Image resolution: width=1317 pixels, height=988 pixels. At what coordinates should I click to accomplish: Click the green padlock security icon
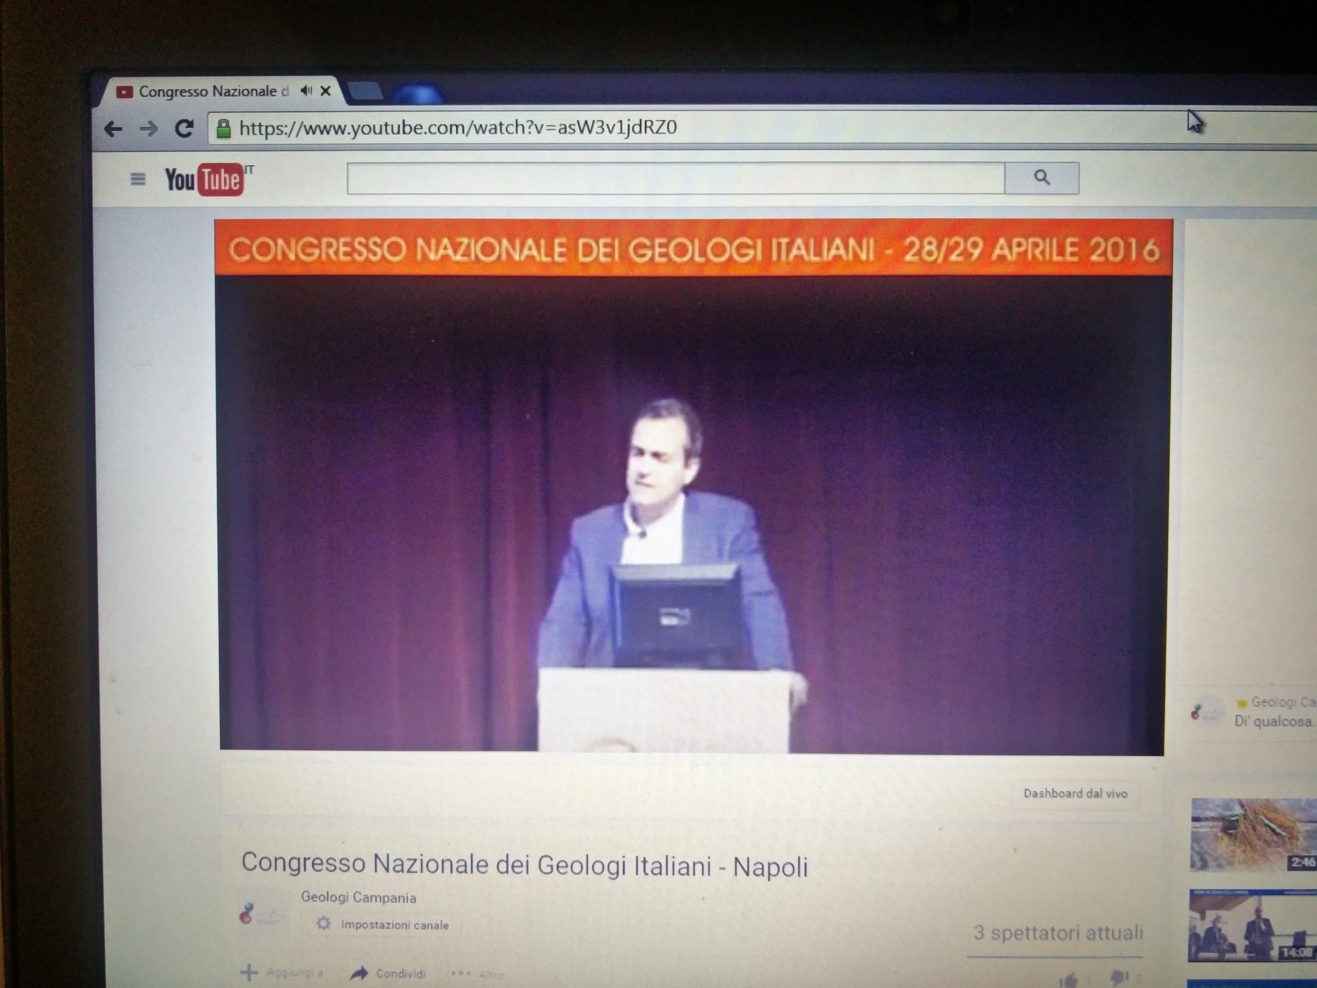pyautogui.click(x=223, y=129)
